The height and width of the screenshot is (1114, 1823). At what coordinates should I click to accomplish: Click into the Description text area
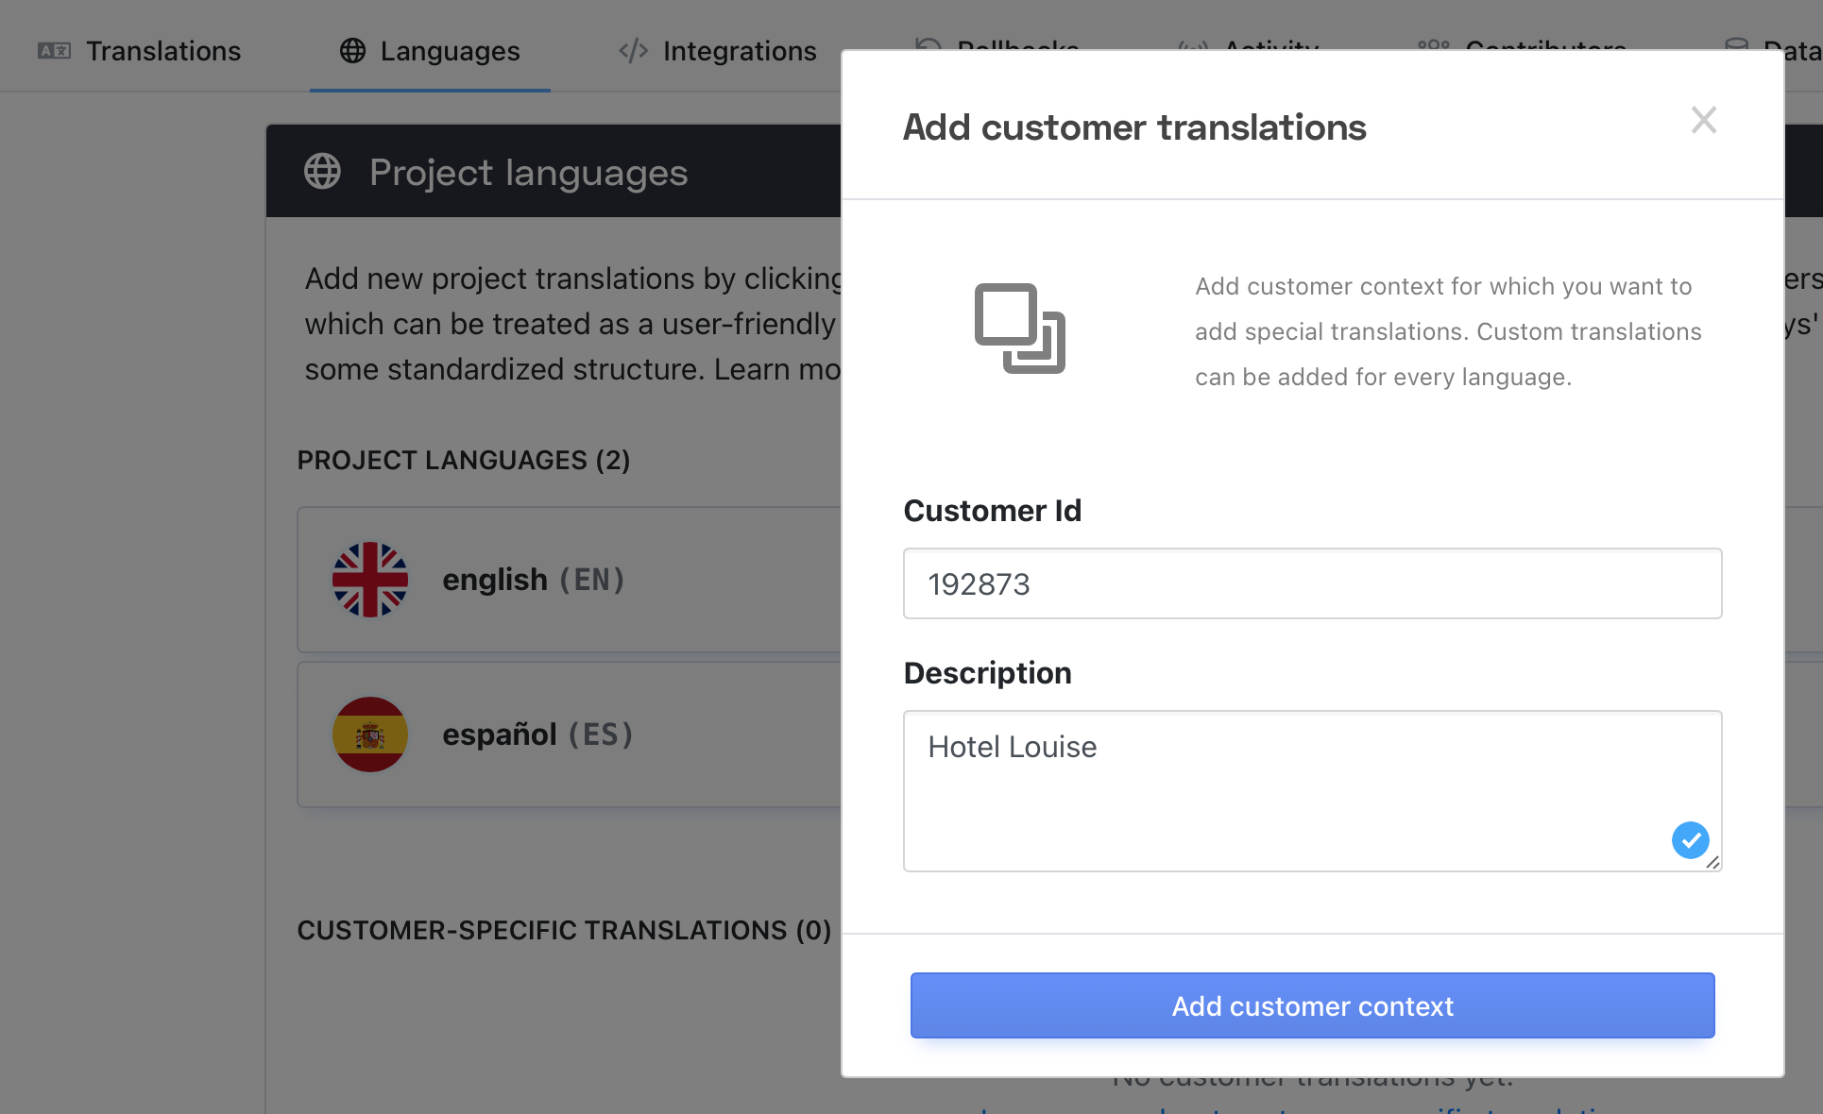1312,791
